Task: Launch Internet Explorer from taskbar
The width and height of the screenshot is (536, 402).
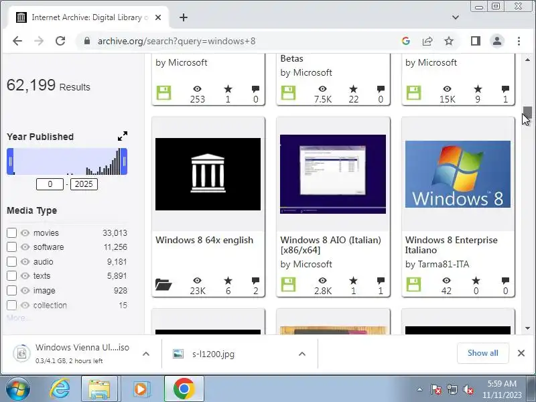Action: tap(60, 389)
